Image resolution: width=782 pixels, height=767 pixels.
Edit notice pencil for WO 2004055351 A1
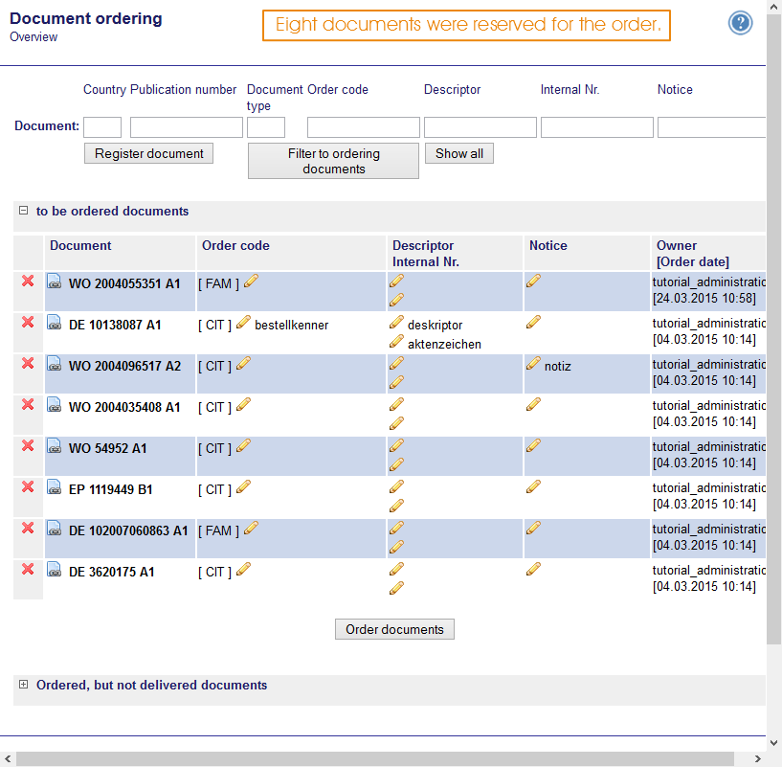[533, 281]
